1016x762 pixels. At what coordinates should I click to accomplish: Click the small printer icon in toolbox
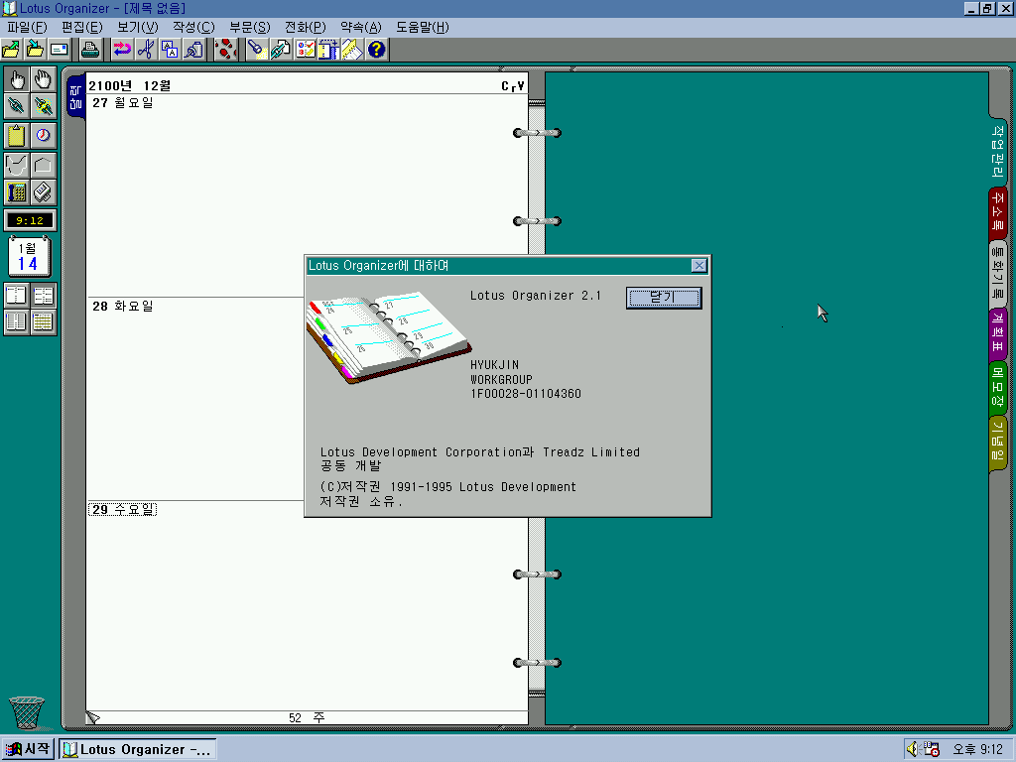(43, 191)
